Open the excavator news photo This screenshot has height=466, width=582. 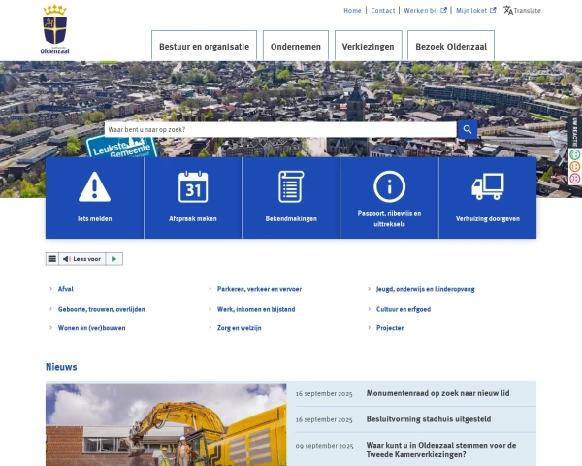[x=166, y=425]
